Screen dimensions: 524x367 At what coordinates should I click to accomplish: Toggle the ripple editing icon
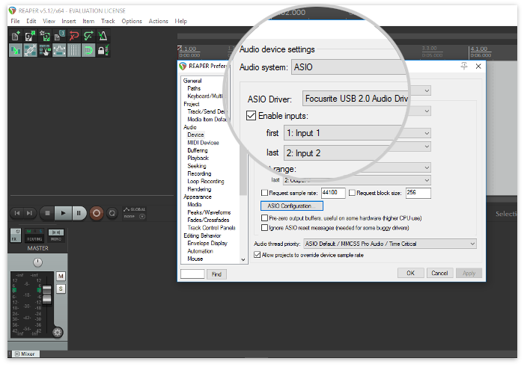coord(45,50)
